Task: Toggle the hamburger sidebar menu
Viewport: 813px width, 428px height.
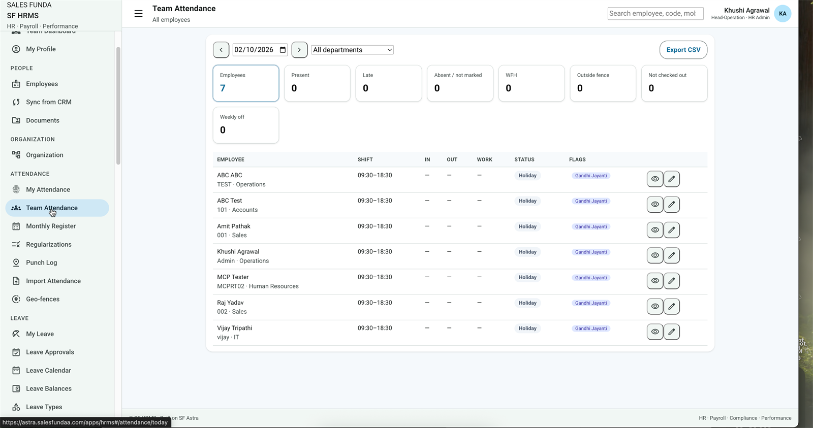Action: 138,14
